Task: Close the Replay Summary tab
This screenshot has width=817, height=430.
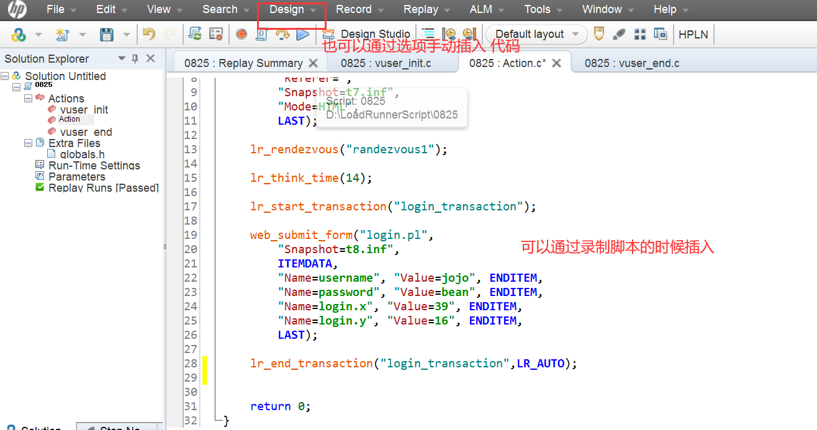Action: click(313, 63)
